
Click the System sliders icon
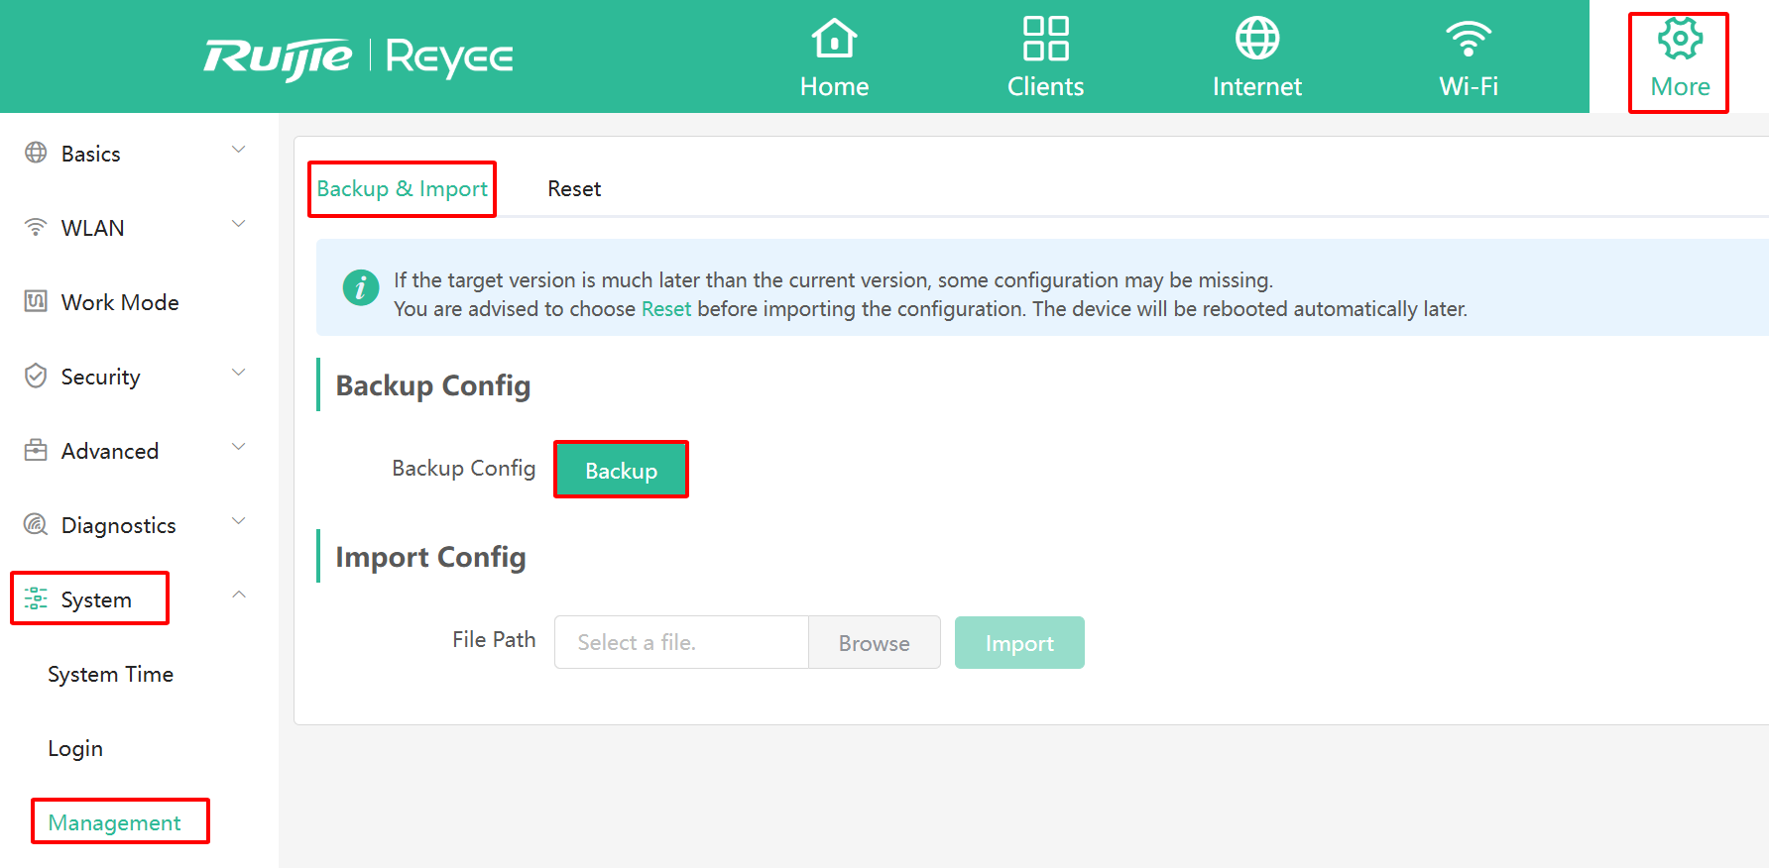click(x=36, y=598)
